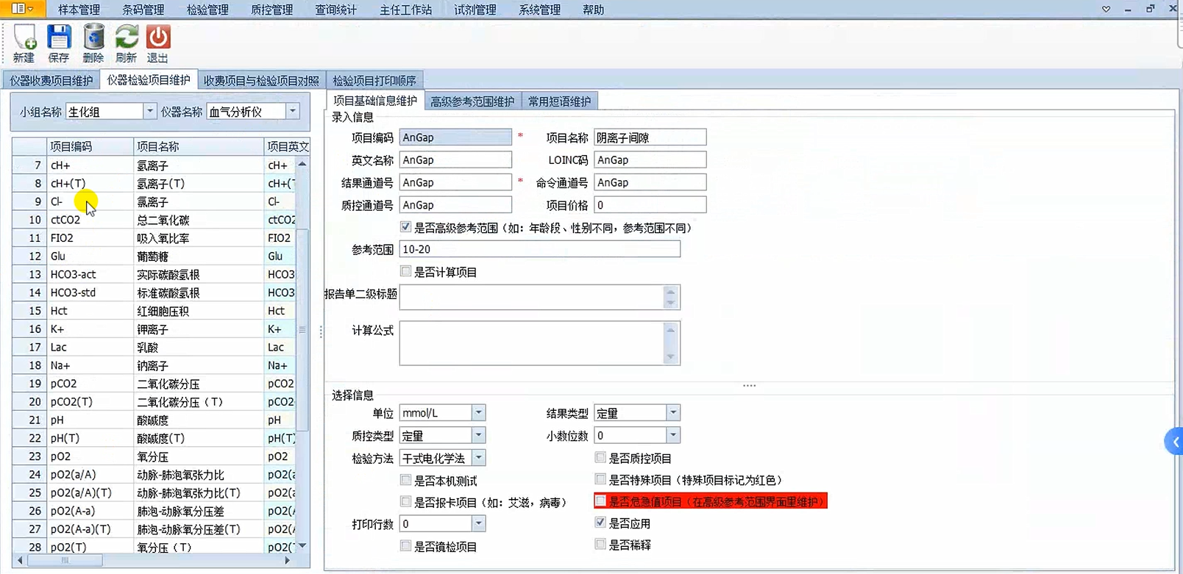This screenshot has height=574, width=1183.
Task: Check the 是否特殊项目 checkbox
Action: point(600,479)
